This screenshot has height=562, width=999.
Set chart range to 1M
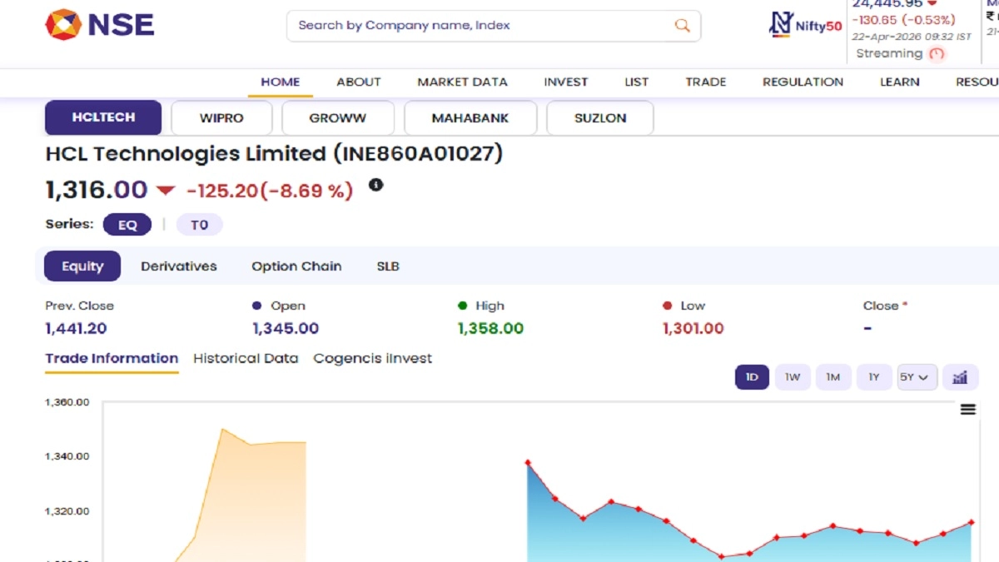click(x=832, y=377)
